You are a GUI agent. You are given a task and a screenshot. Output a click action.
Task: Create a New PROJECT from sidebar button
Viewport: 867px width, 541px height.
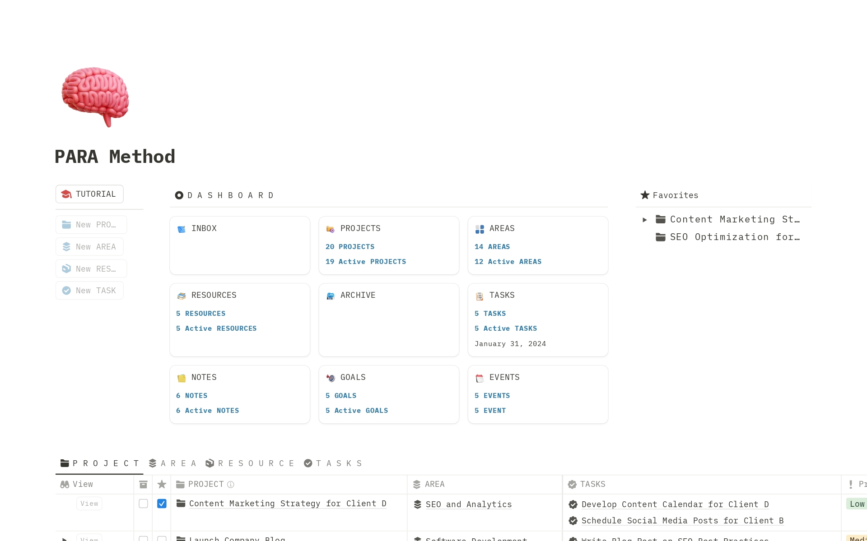pyautogui.click(x=91, y=225)
